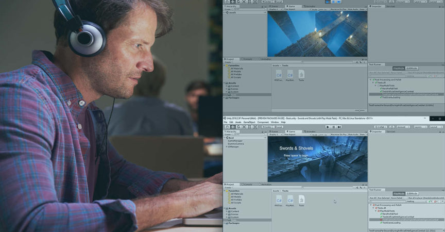Open the Layout dropdown in Boot.unity window
445x232 pixels.
tap(436, 127)
